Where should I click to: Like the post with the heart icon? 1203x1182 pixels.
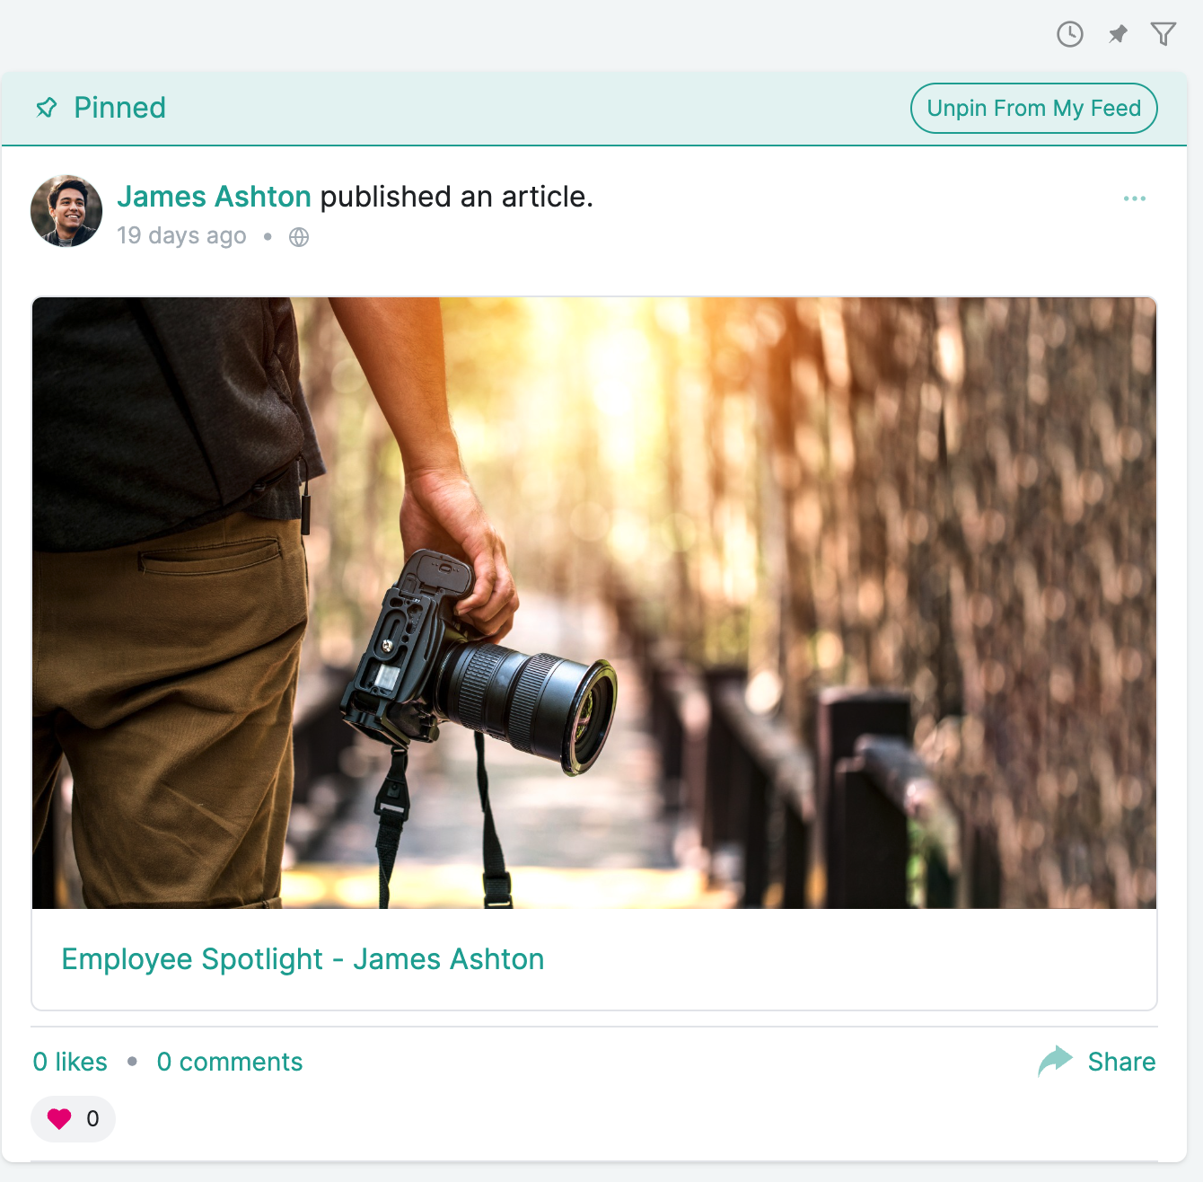(59, 1118)
